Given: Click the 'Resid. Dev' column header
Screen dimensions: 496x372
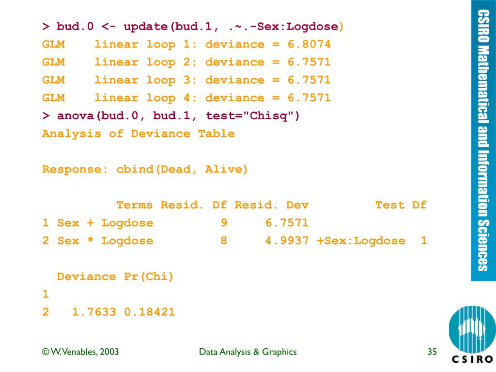Looking at the screenshot, I should [x=271, y=205].
